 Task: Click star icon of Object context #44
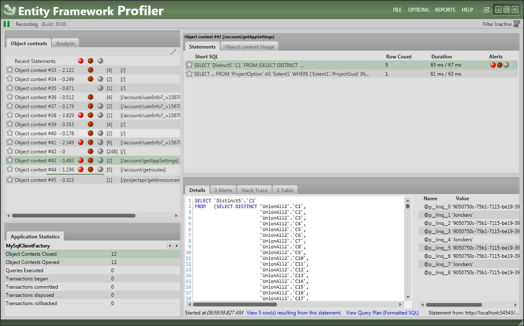click(10, 169)
